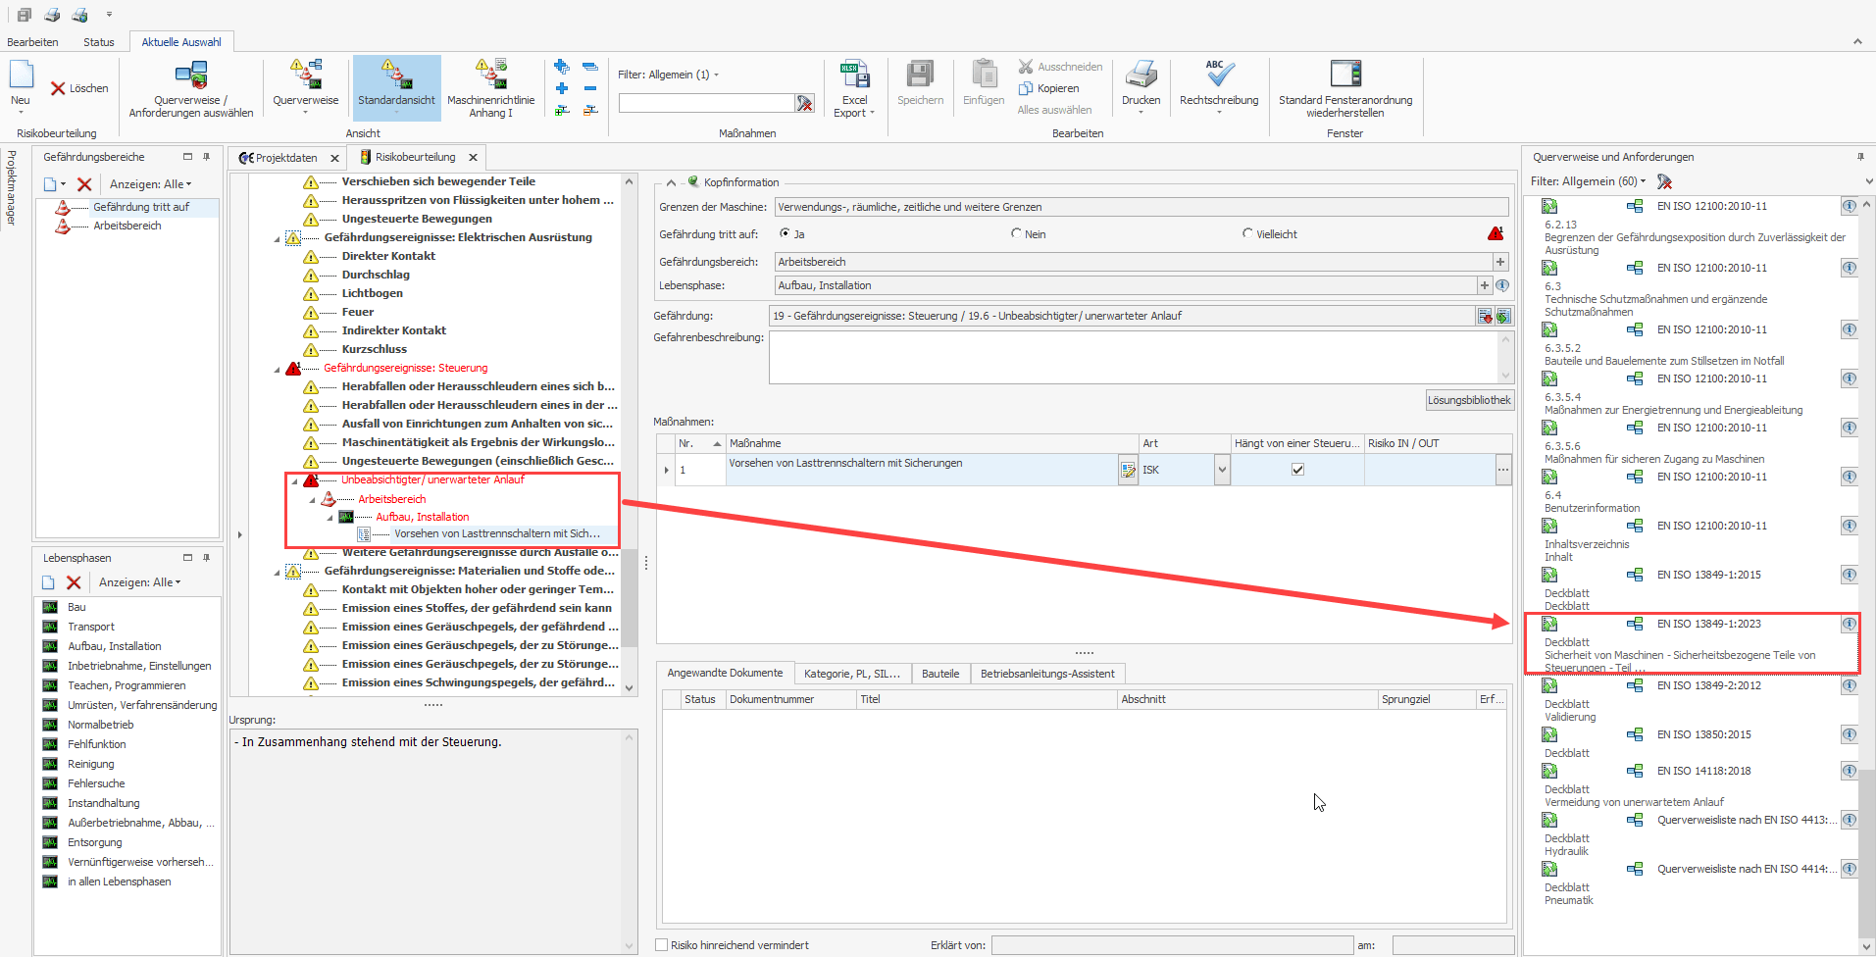
Task: Select the Standardansicht view icon
Action: pyautogui.click(x=396, y=75)
